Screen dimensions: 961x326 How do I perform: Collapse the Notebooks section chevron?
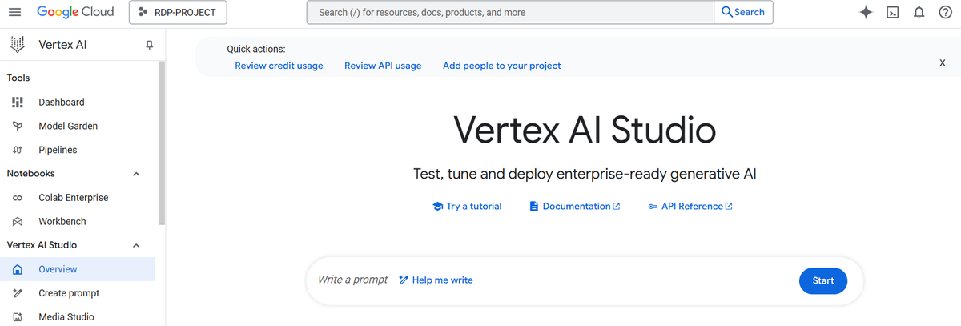tap(136, 174)
